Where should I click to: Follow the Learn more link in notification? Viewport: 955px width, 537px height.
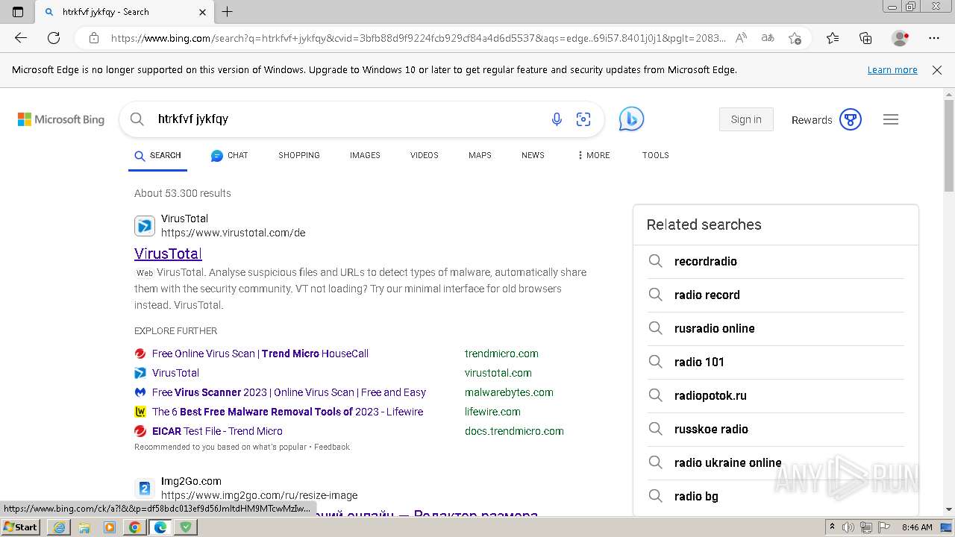tap(892, 70)
